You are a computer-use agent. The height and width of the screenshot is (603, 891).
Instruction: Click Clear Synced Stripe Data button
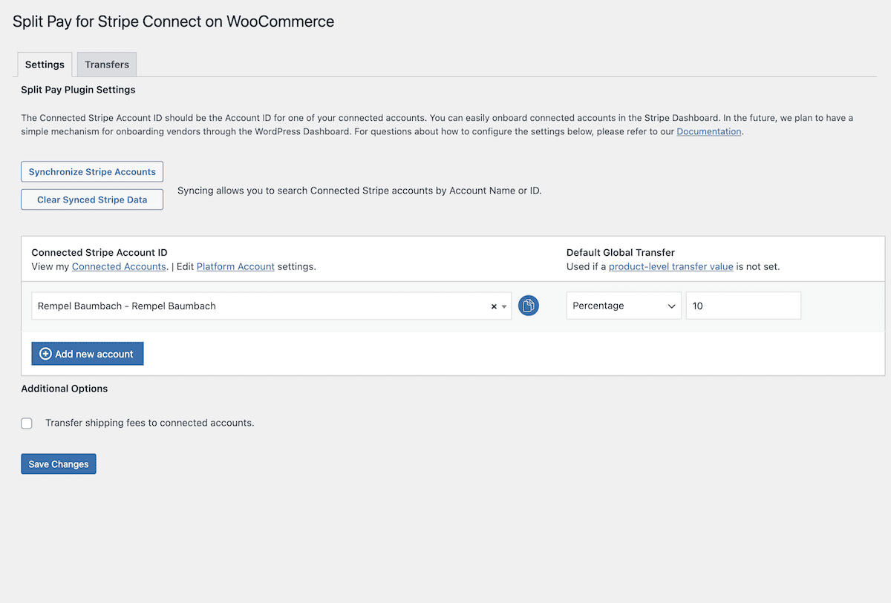pos(92,200)
